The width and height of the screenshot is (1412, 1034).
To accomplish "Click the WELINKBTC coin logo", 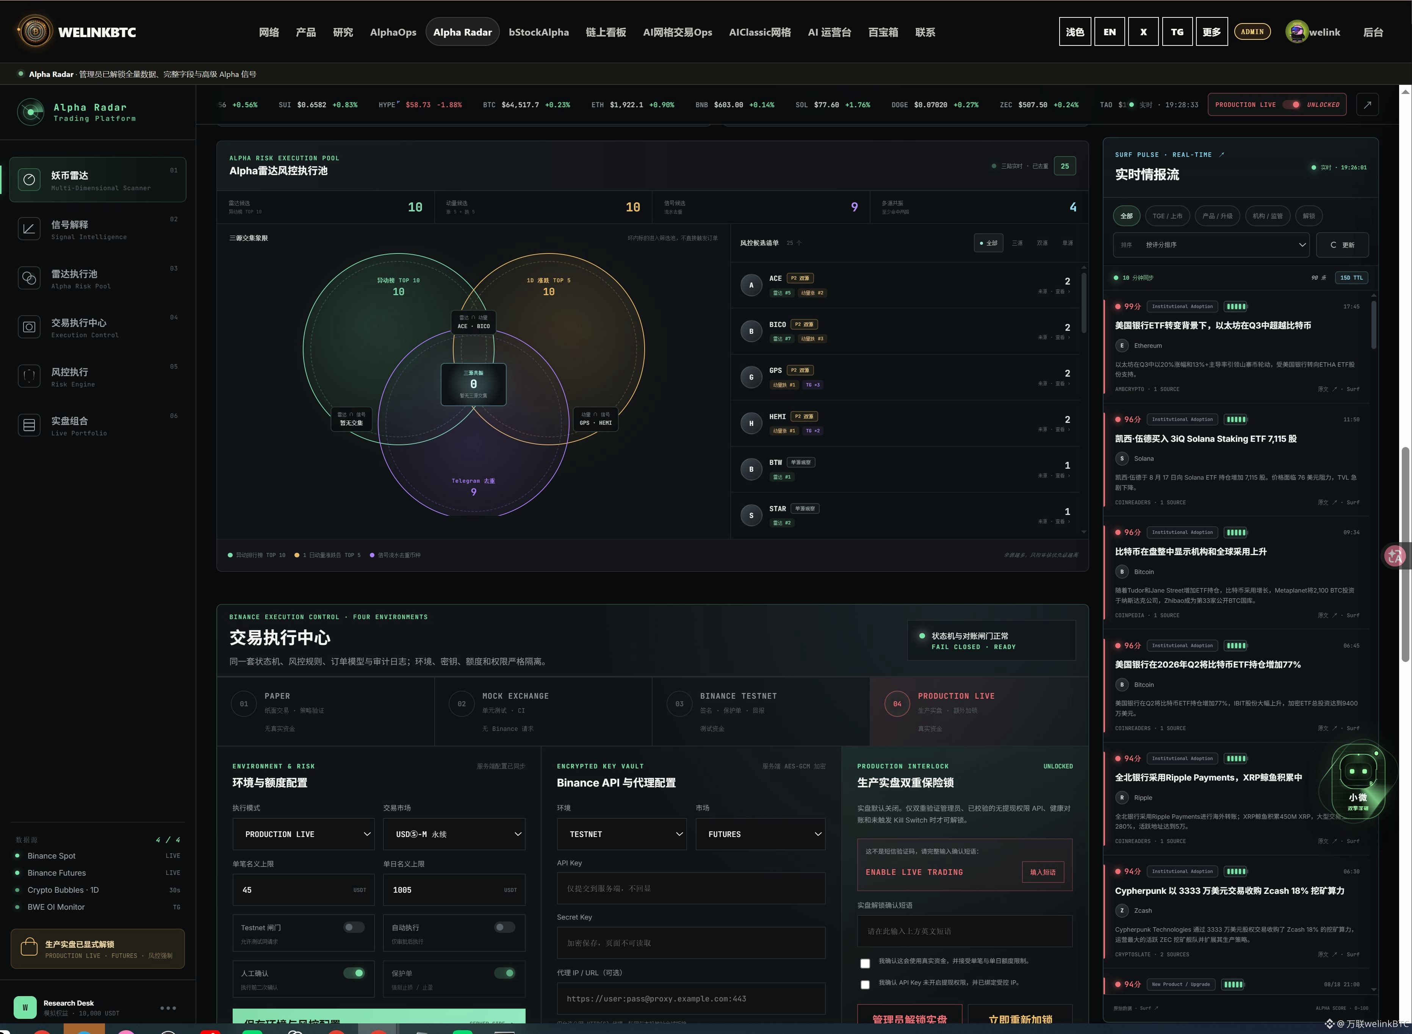I will pos(35,31).
